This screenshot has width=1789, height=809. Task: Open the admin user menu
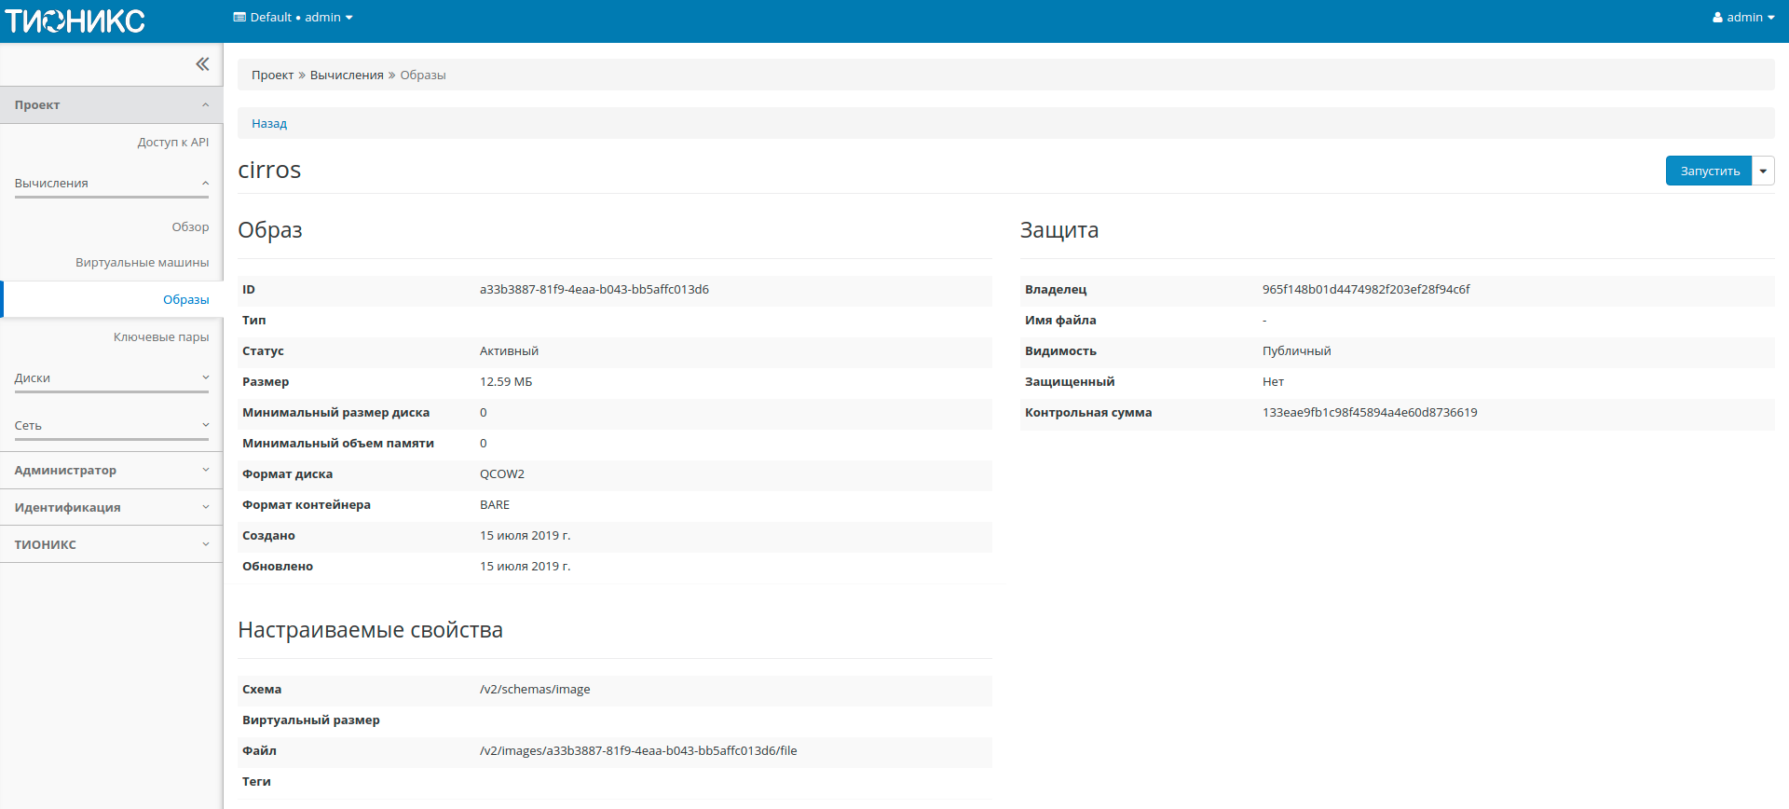(1742, 18)
